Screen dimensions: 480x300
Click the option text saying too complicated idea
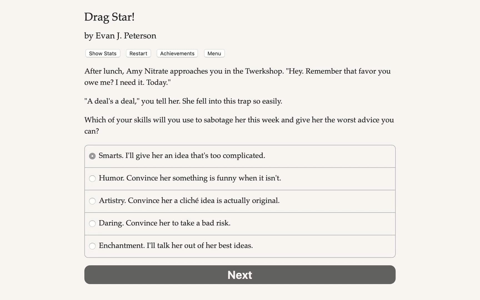182,156
